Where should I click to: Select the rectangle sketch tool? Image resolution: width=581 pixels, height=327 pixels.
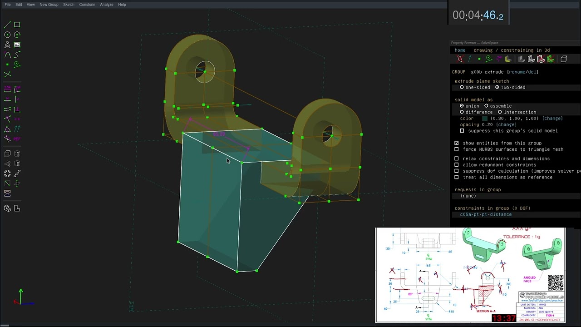(17, 25)
